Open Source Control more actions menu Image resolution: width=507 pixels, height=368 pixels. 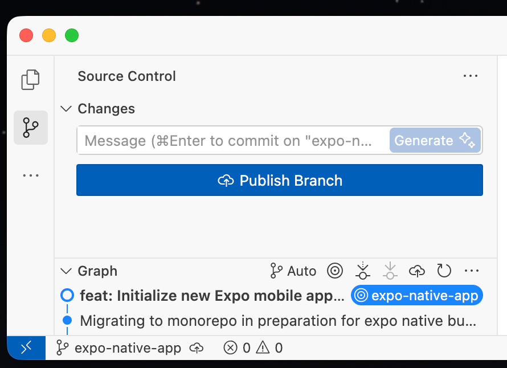[470, 76]
